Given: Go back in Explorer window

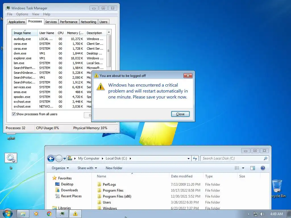Looking at the screenshot, I should pyautogui.click(x=51, y=158).
